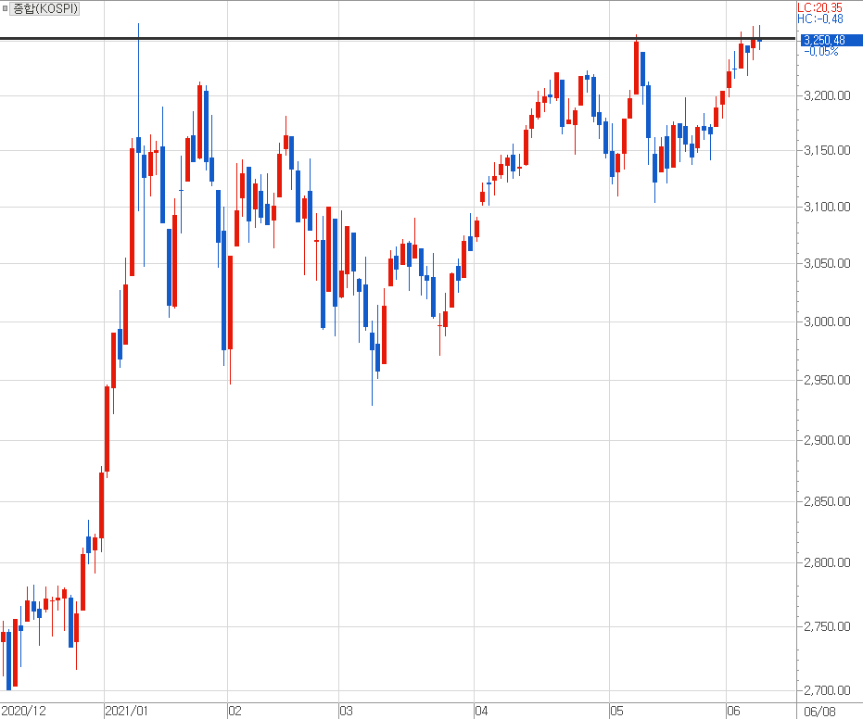
Task: Click the 02 month label on time axis
Action: [x=235, y=711]
